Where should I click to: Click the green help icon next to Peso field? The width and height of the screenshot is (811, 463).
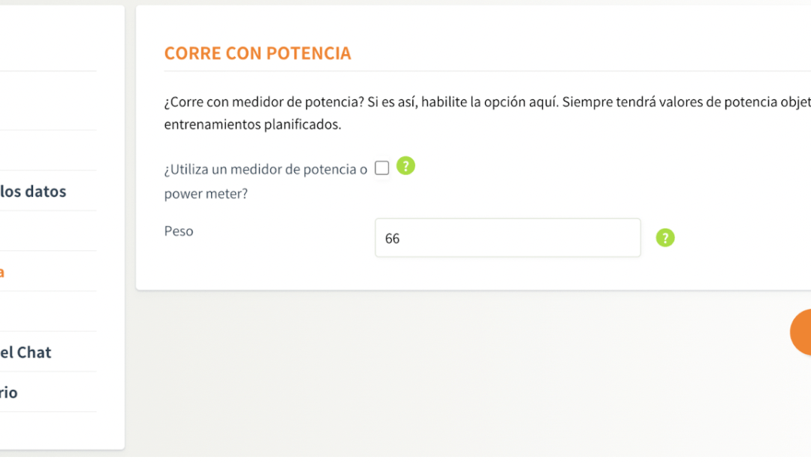click(x=665, y=238)
